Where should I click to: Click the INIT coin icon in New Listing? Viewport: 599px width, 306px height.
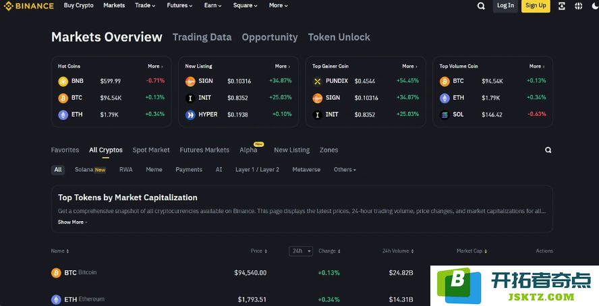coord(190,98)
